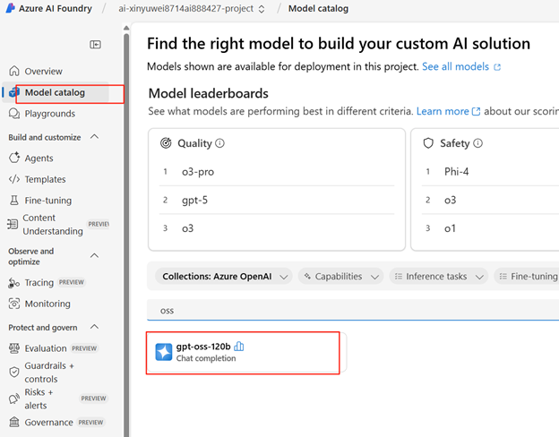Open the Capabilities filter dropdown
The height and width of the screenshot is (437, 559).
(340, 277)
